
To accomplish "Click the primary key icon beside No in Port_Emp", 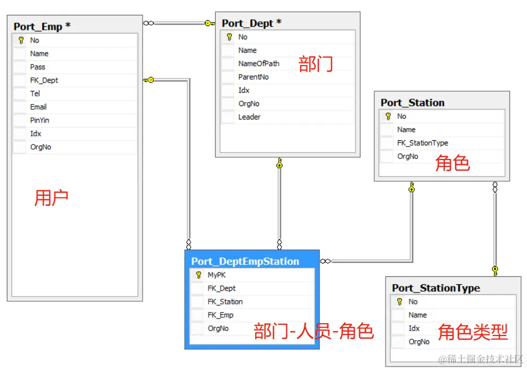I will coord(21,41).
